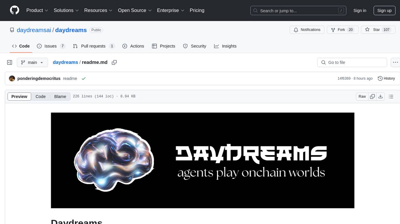Switch to the Issues tab
Screen dimensions: 400x224
click(x=51, y=46)
